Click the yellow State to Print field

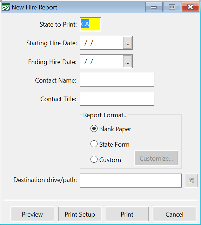(91, 24)
